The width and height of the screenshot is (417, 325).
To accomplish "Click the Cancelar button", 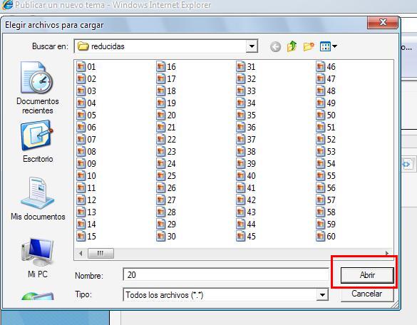I will [366, 294].
